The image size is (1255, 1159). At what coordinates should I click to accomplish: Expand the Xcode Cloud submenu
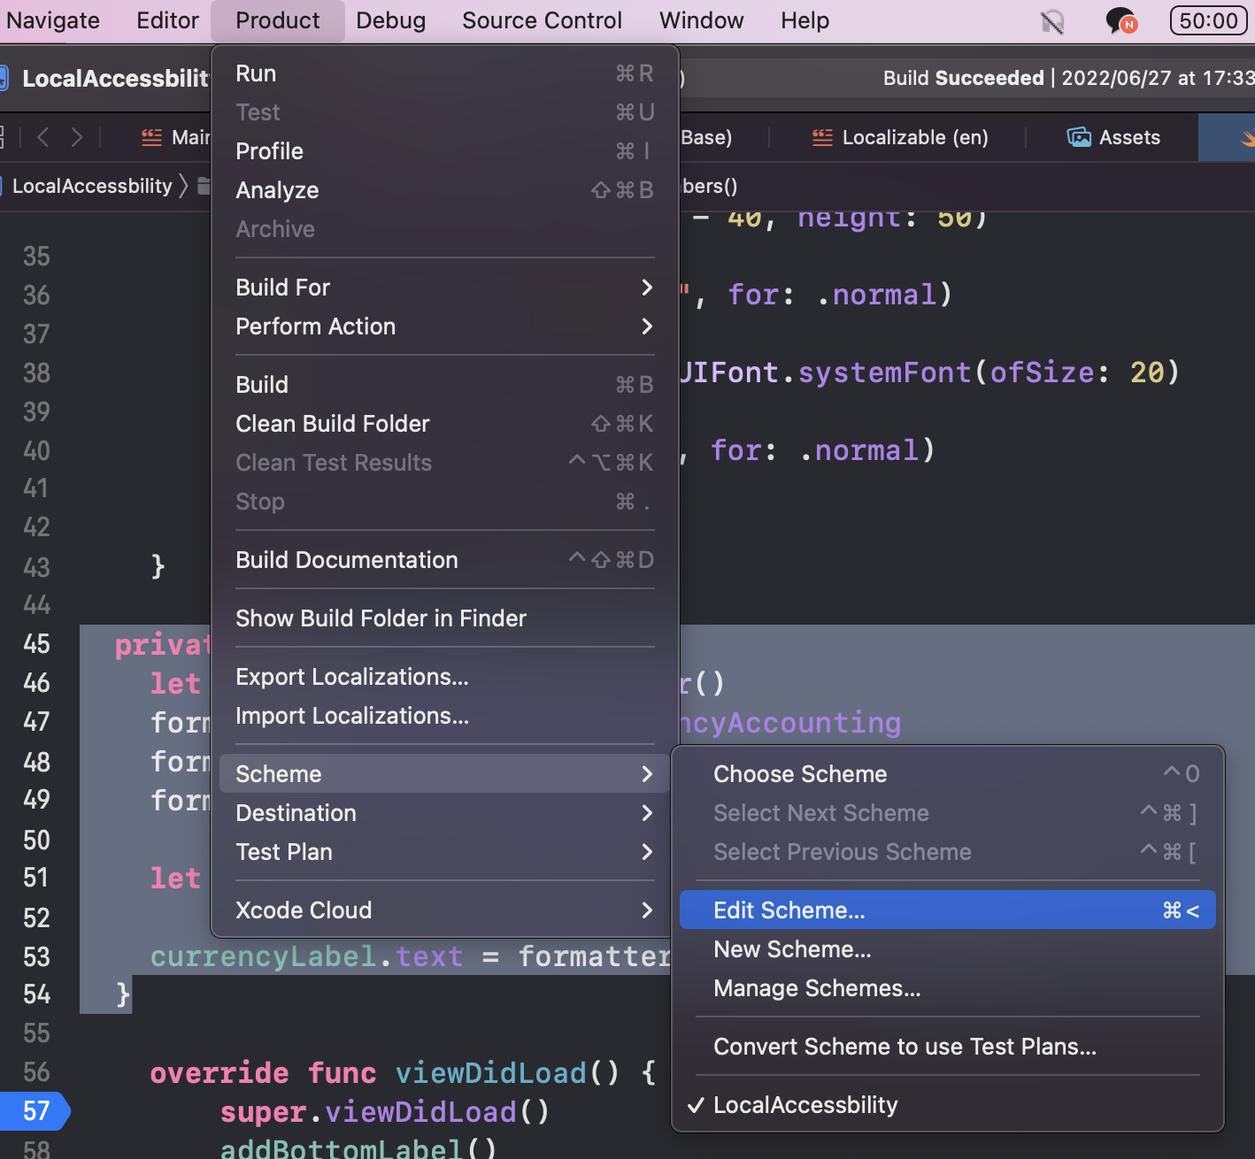(x=445, y=910)
